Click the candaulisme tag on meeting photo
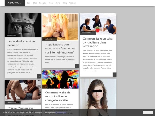The image size is (155, 116). pos(87,33)
